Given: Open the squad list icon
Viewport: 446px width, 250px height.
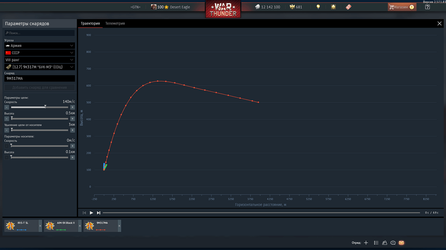Looking at the screenshot, I should tap(376, 242).
